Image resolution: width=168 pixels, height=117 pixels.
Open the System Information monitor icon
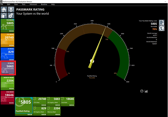point(11,9)
